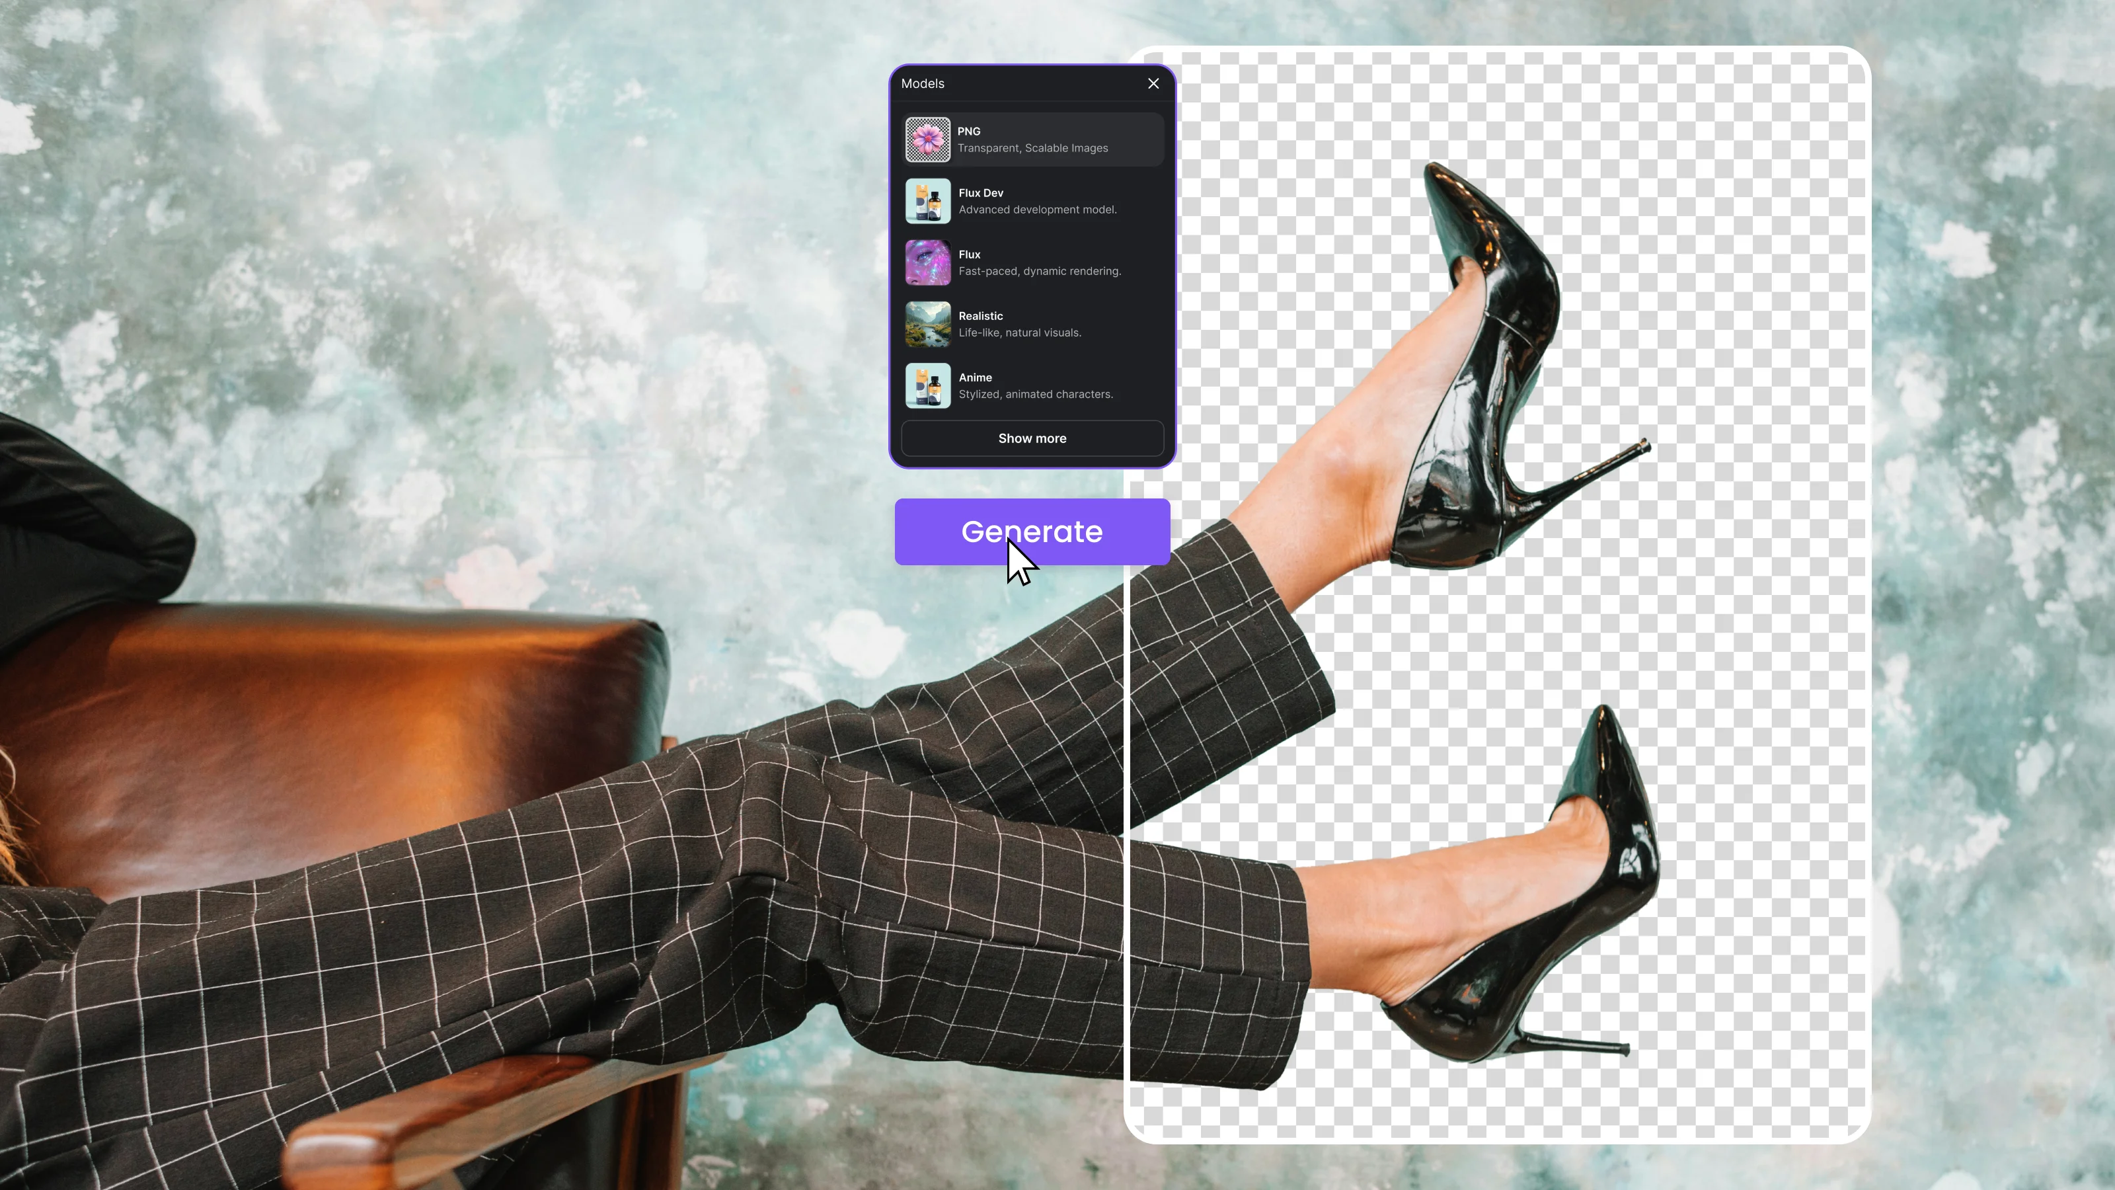Click the transparent shoes preview image
2115x1190 pixels.
(1498, 594)
